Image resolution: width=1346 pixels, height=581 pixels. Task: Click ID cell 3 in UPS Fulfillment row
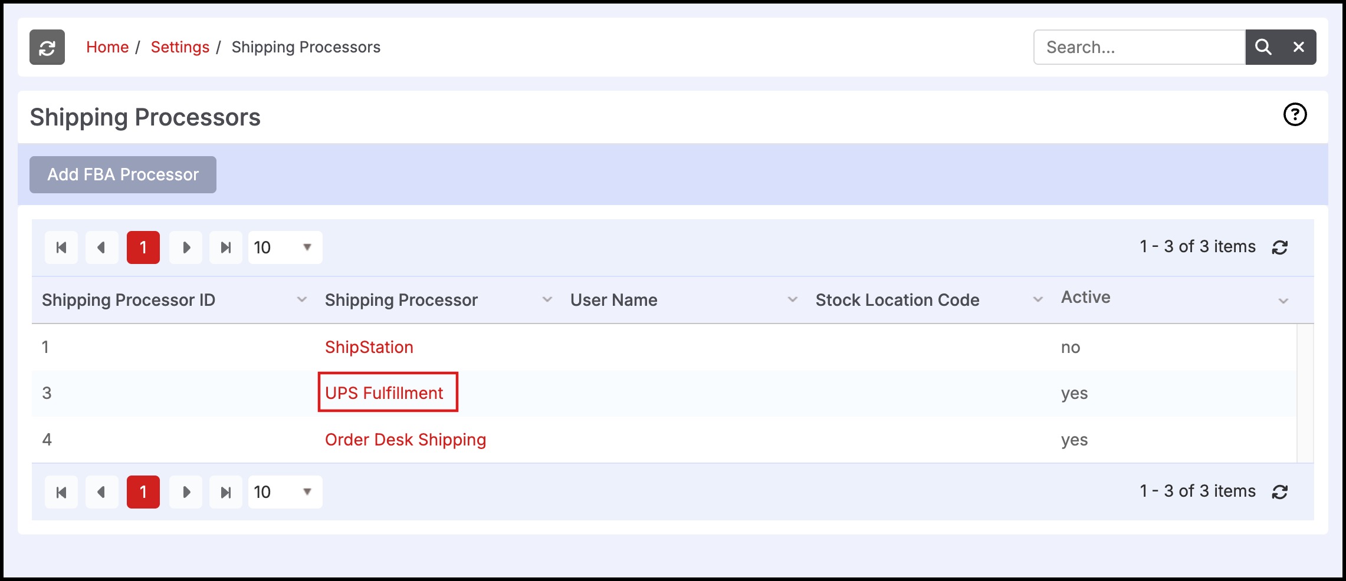pyautogui.click(x=47, y=393)
